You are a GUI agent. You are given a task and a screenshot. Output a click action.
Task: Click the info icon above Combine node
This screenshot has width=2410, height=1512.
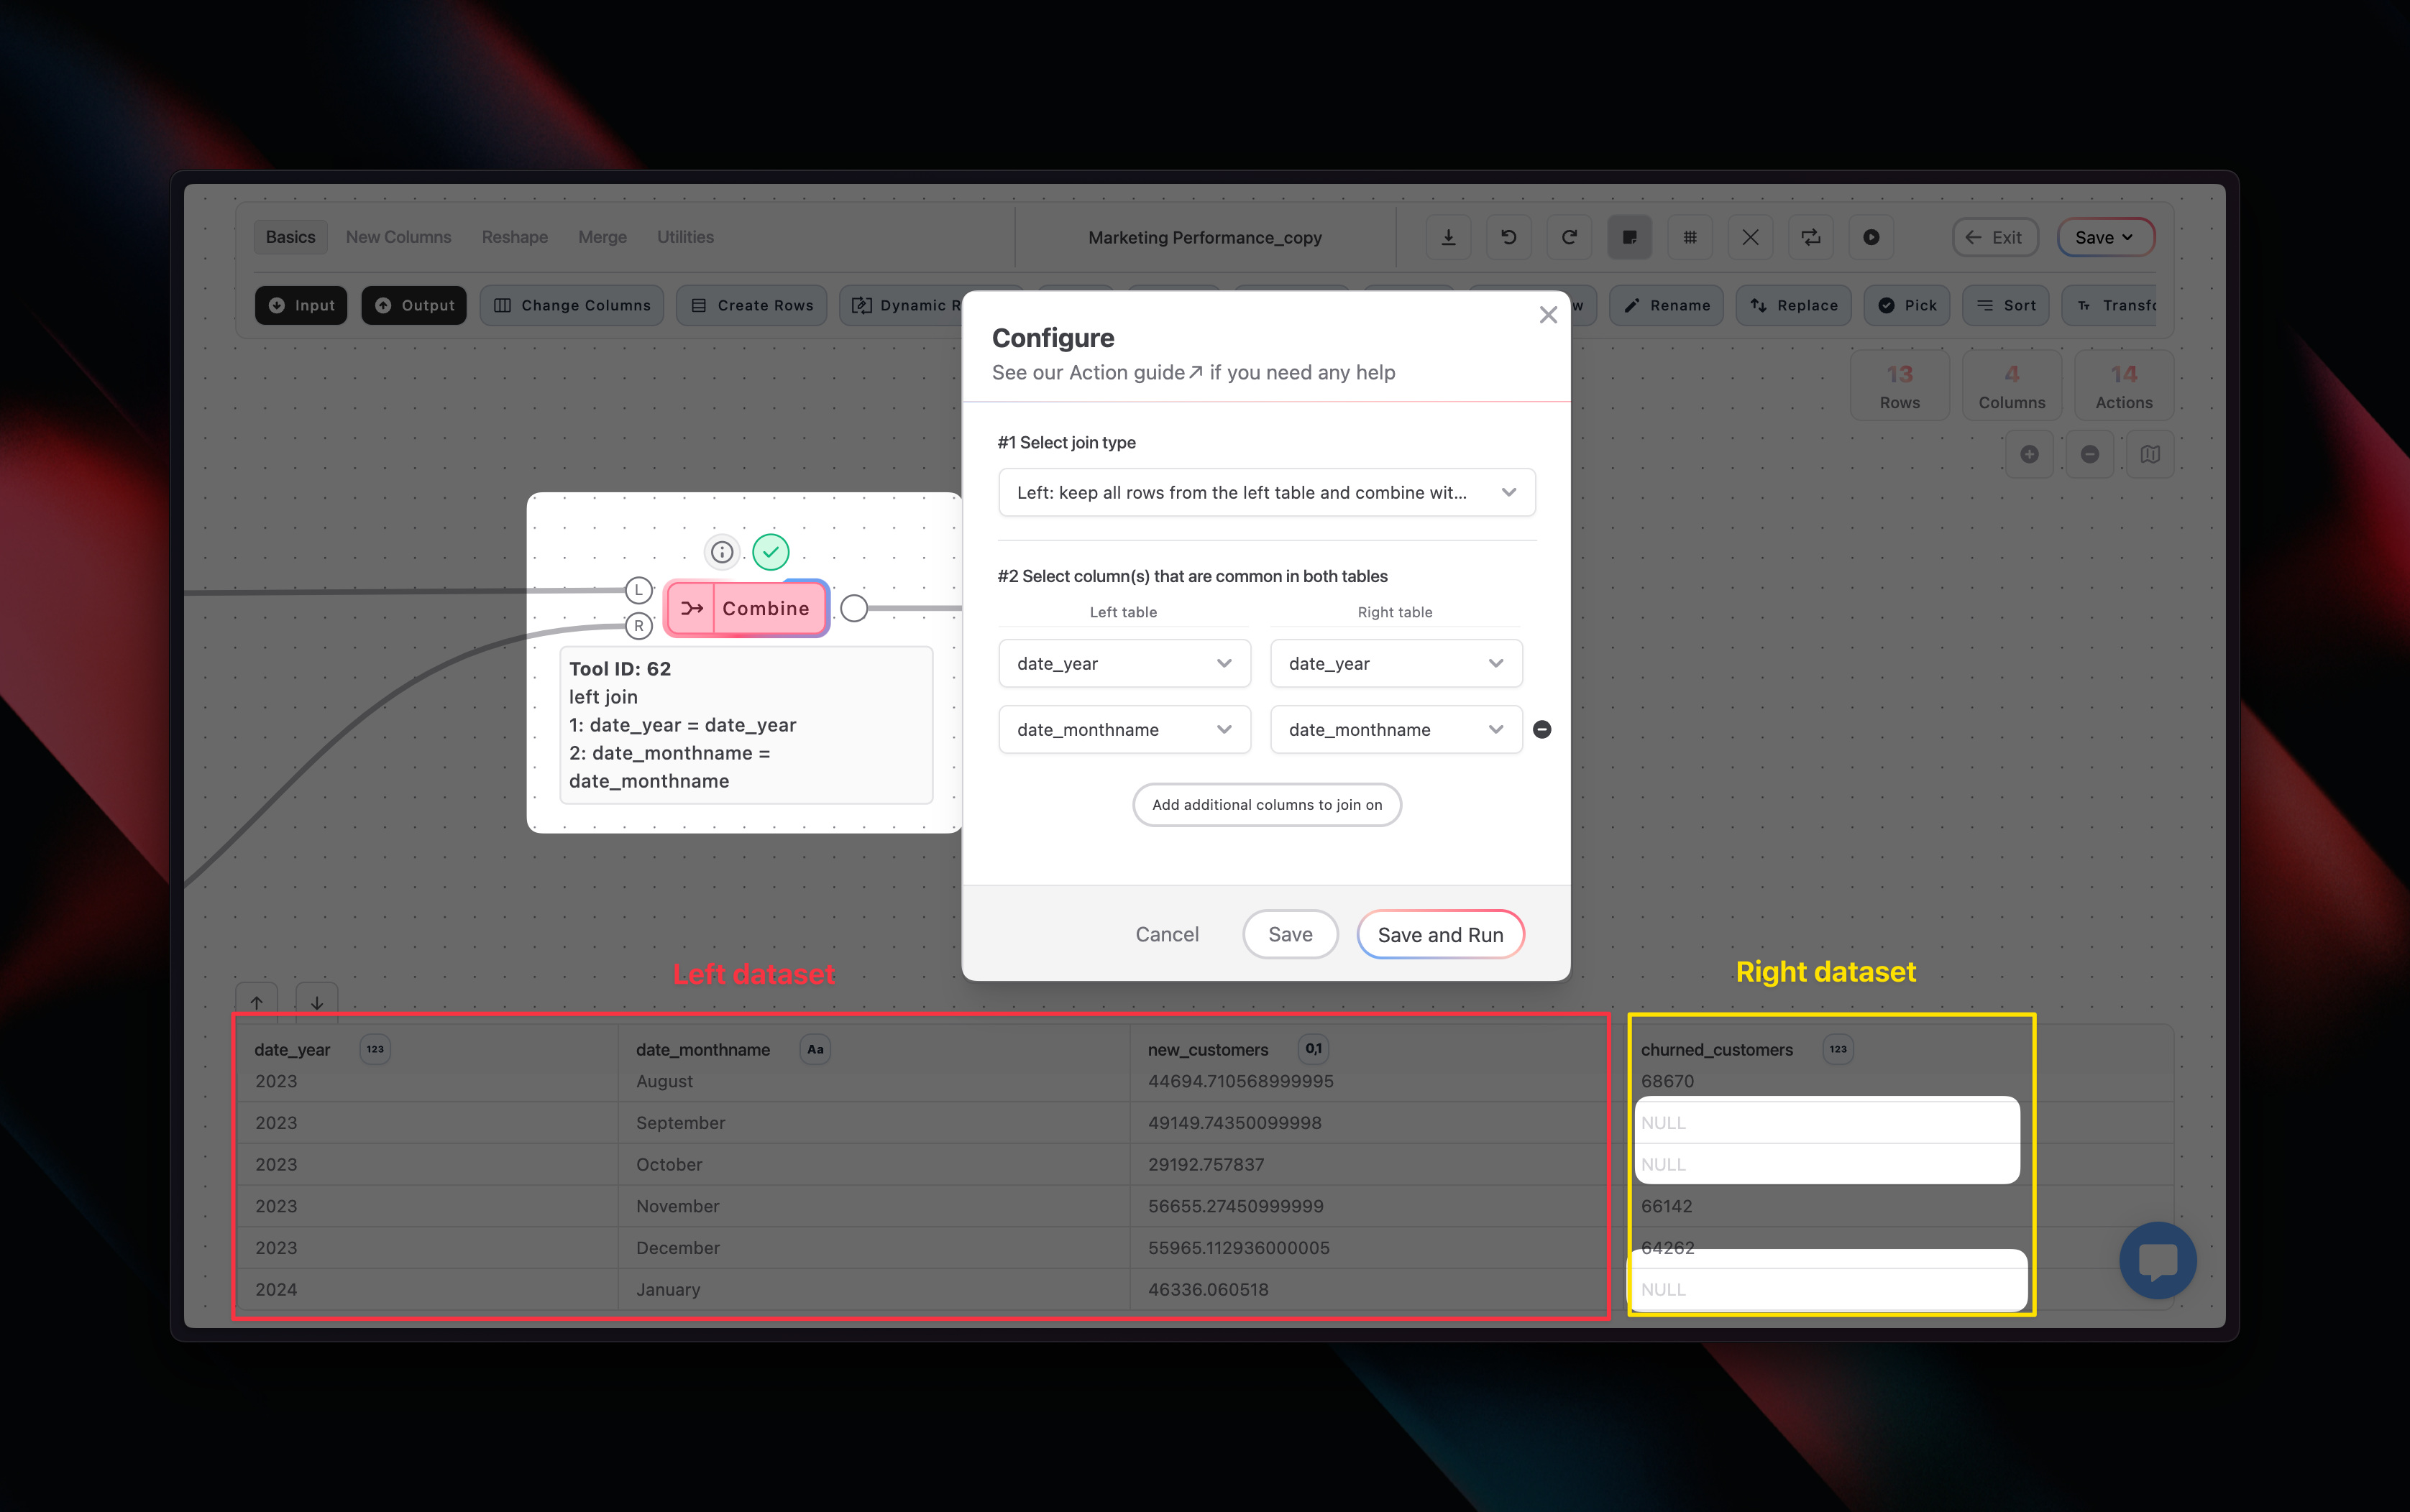point(721,552)
